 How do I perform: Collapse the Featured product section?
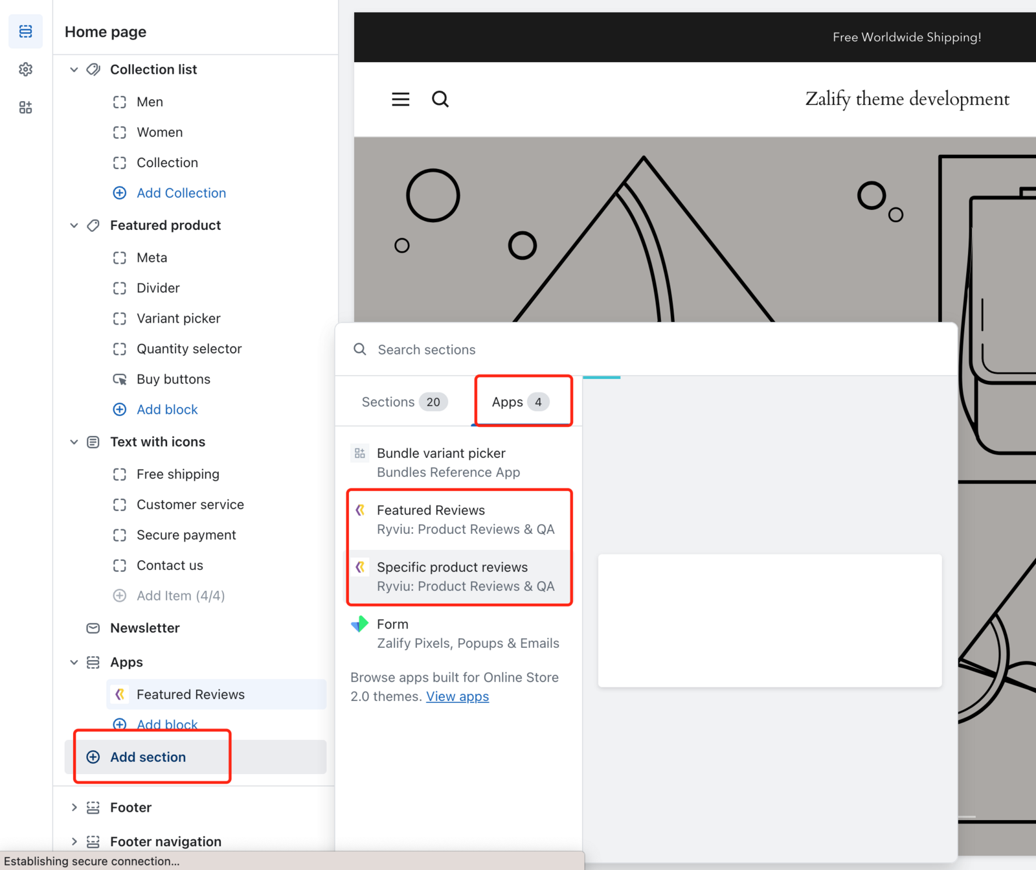point(74,225)
